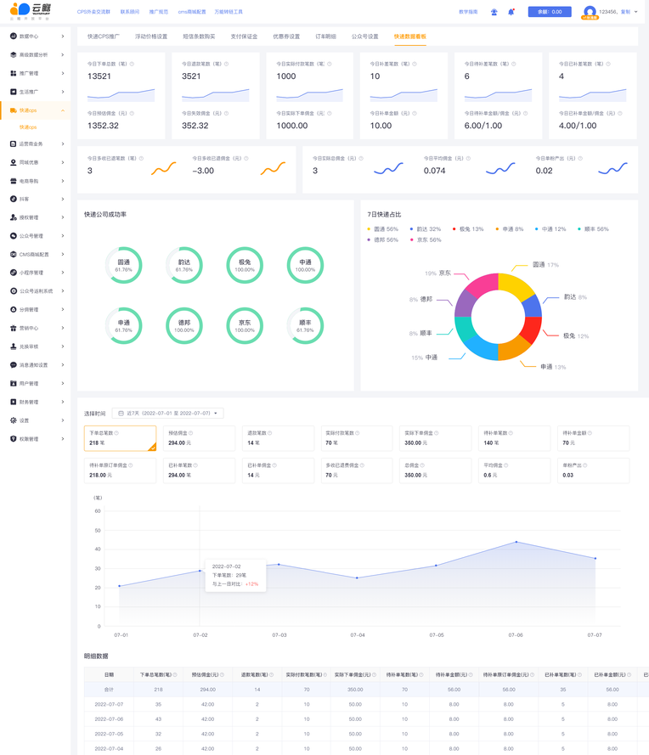Click the 分佣管理 icon
The height and width of the screenshot is (755, 649).
click(14, 310)
